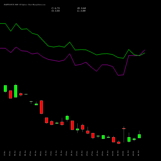
Task: Click the '06 Feb' date label
Action: click(x=138, y=153)
